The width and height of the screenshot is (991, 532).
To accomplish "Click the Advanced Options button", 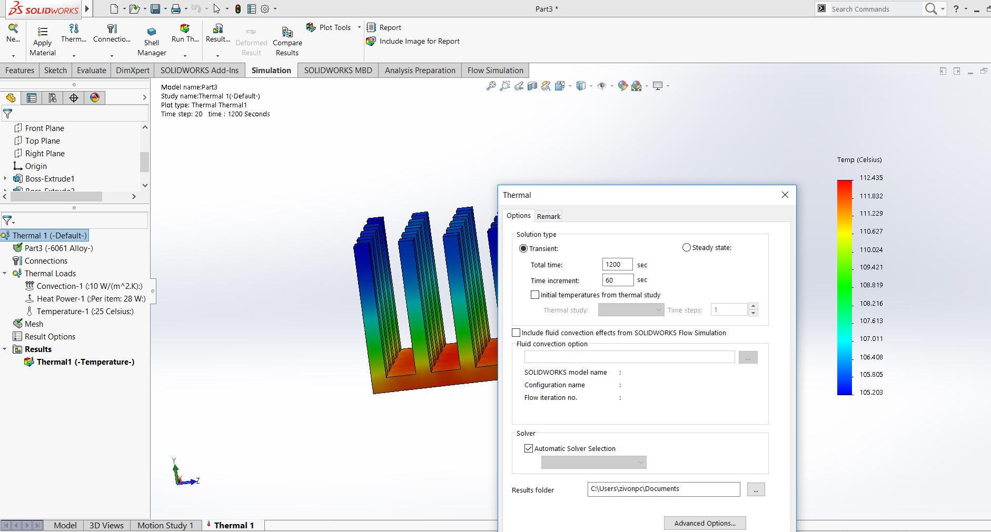I will point(705,523).
